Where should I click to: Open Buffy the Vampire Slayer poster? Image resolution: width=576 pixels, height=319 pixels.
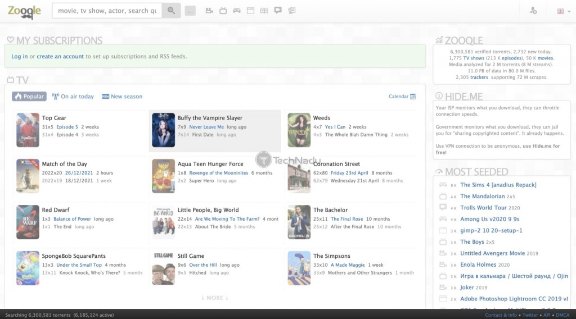coord(164,130)
